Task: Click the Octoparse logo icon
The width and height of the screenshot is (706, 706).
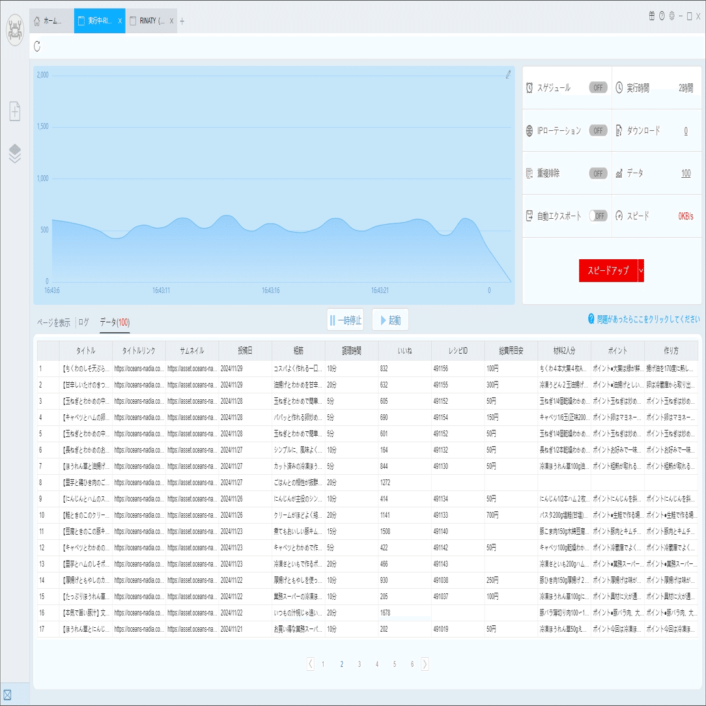Action: (x=15, y=30)
